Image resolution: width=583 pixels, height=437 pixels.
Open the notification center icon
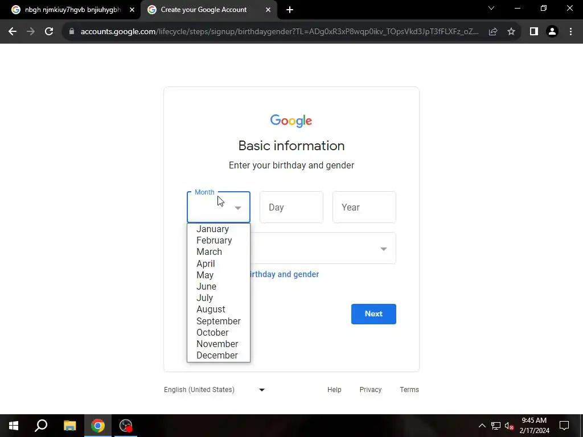(564, 426)
